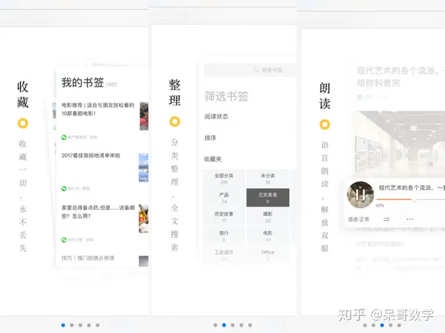Click the green source icon under 电影推荐 article

(x=64, y=137)
